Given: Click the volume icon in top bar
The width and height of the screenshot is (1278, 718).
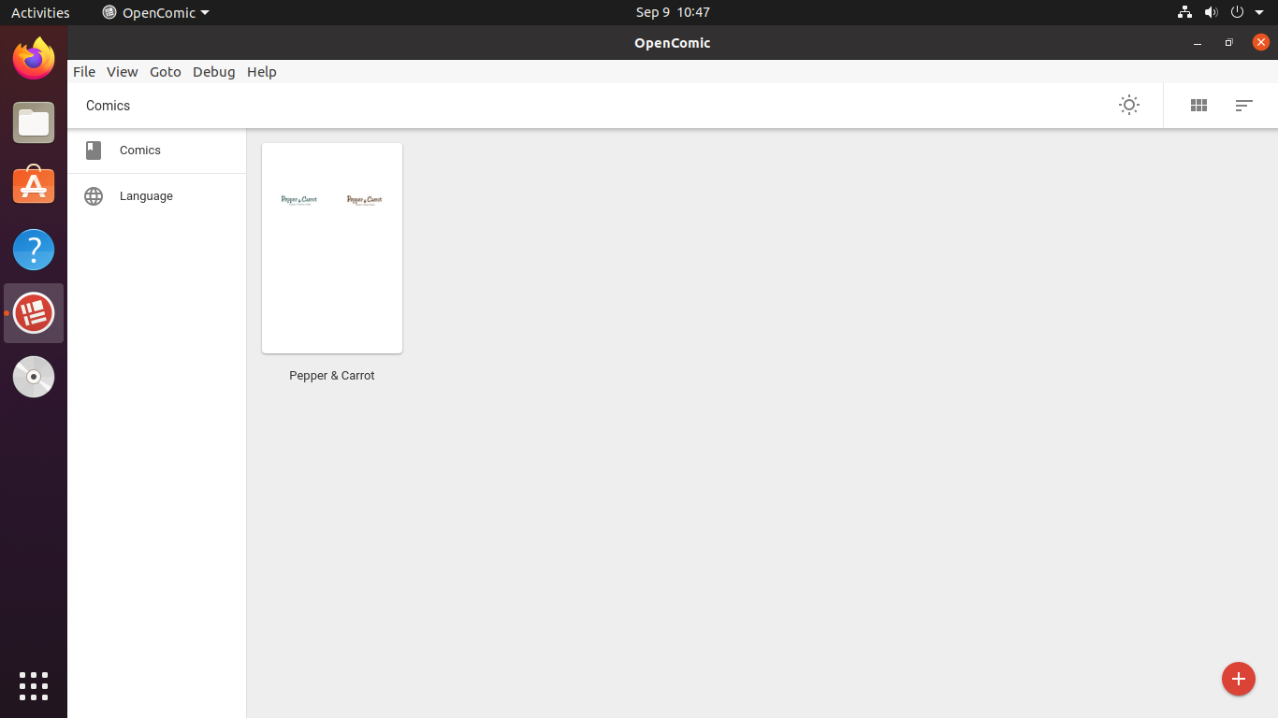Looking at the screenshot, I should [1211, 12].
